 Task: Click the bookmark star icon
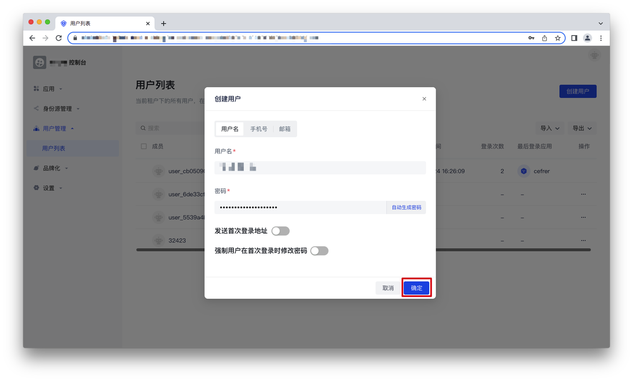pos(557,38)
